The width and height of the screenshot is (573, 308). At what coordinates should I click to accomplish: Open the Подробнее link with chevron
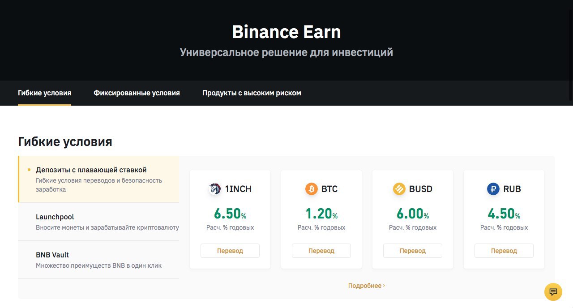coord(366,286)
